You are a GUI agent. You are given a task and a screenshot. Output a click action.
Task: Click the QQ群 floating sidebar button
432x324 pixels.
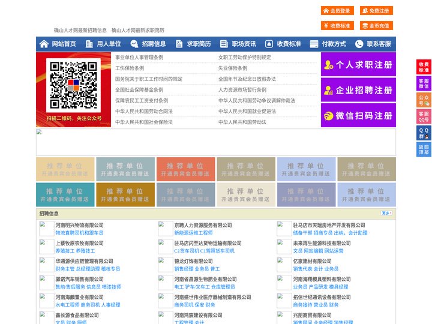(x=424, y=133)
